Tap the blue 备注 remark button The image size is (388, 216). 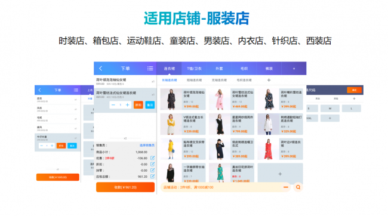point(150,105)
